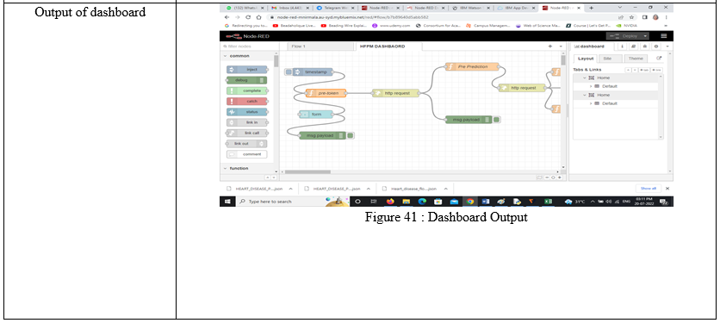Open the Node-RED hamburger main menu
720x323 pixels.
[663, 36]
